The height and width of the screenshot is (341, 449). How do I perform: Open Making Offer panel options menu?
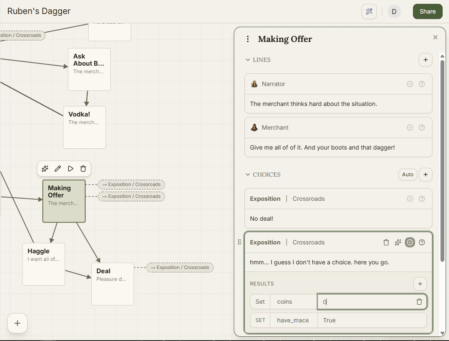[x=248, y=39]
